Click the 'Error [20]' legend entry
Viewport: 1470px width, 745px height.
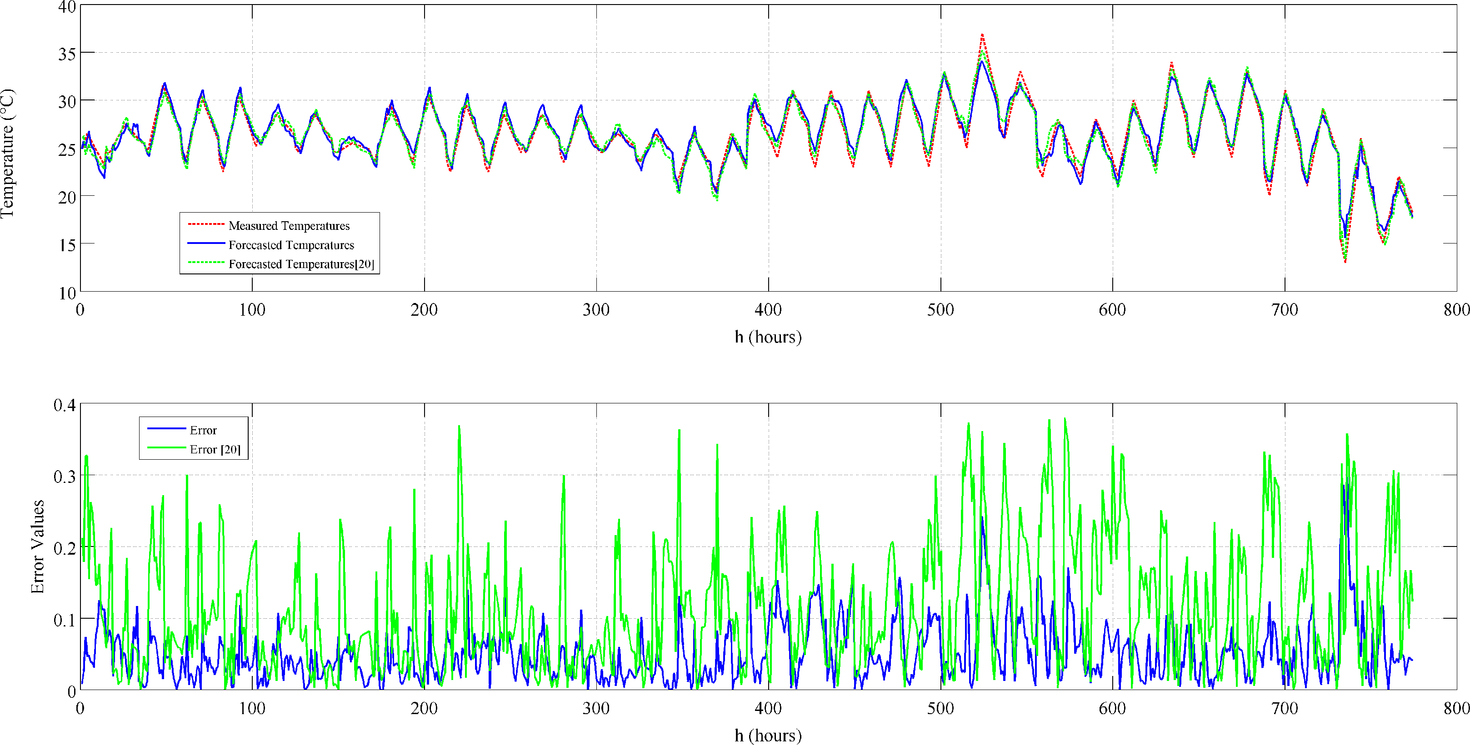[215, 450]
